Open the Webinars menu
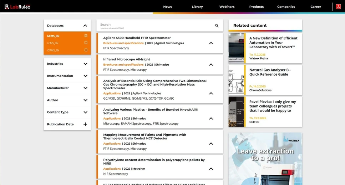The image size is (345, 185). pyautogui.click(x=227, y=6)
